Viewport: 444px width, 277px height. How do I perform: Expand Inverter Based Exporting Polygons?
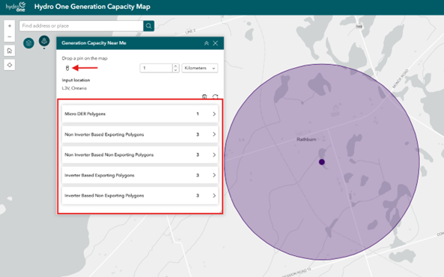[x=140, y=175]
